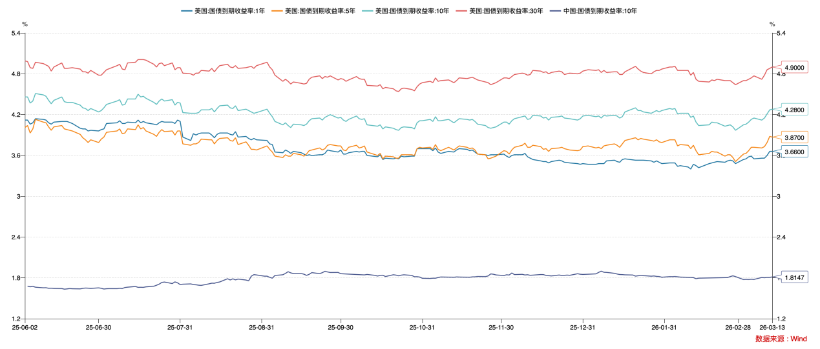The image size is (820, 349).
Task: Select the 25-12-31 x-axis date label
Action: click(583, 328)
